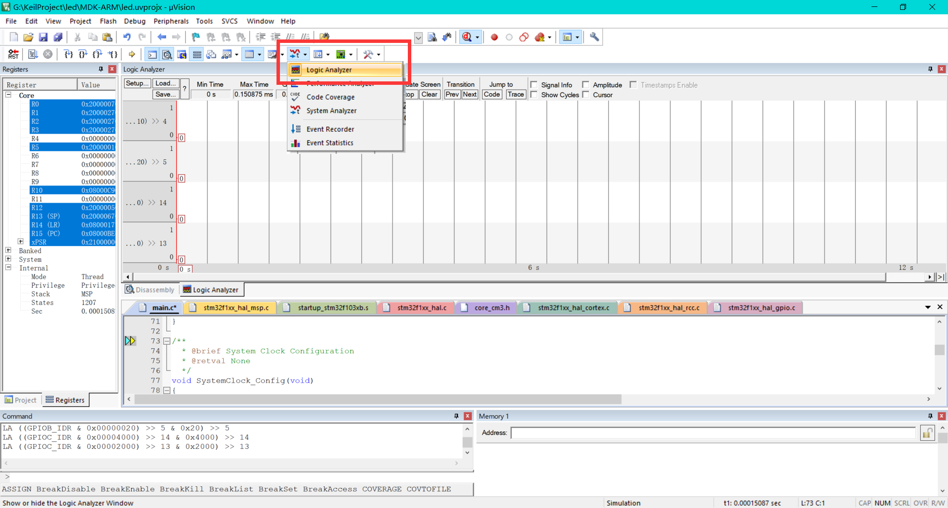Step into with the first braces icon
The image size is (948, 508).
(x=69, y=54)
